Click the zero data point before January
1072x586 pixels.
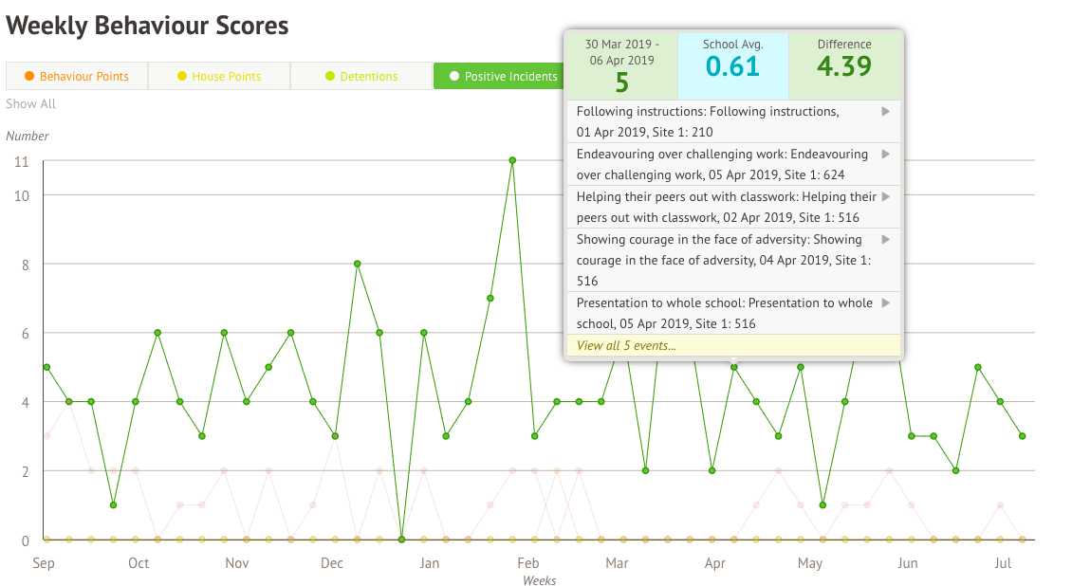pos(401,540)
